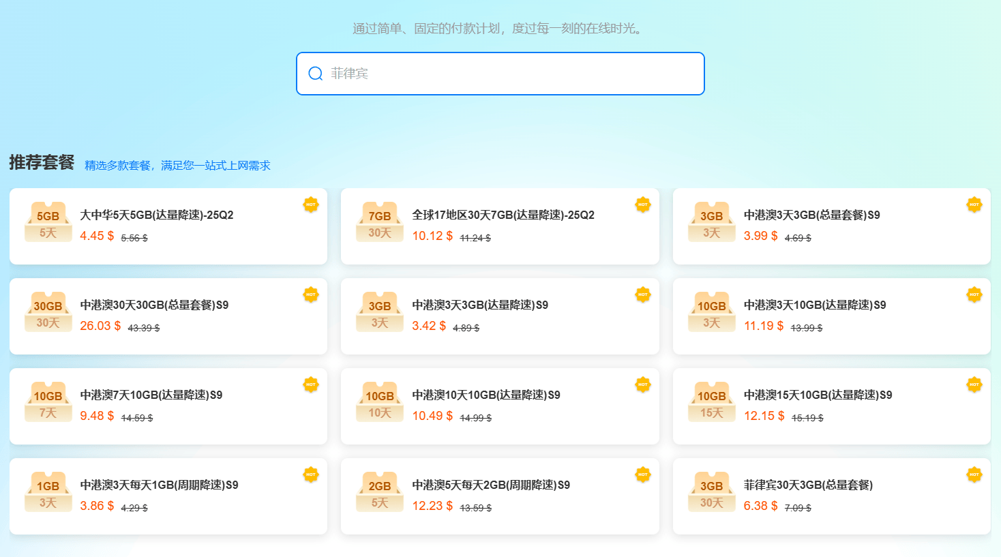Click 3GB 30天 package icon for 菲律宾
1001x557 pixels.
[711, 492]
